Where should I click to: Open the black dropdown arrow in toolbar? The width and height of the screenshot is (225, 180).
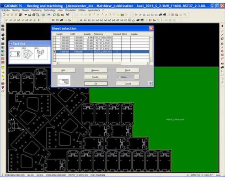26,15
